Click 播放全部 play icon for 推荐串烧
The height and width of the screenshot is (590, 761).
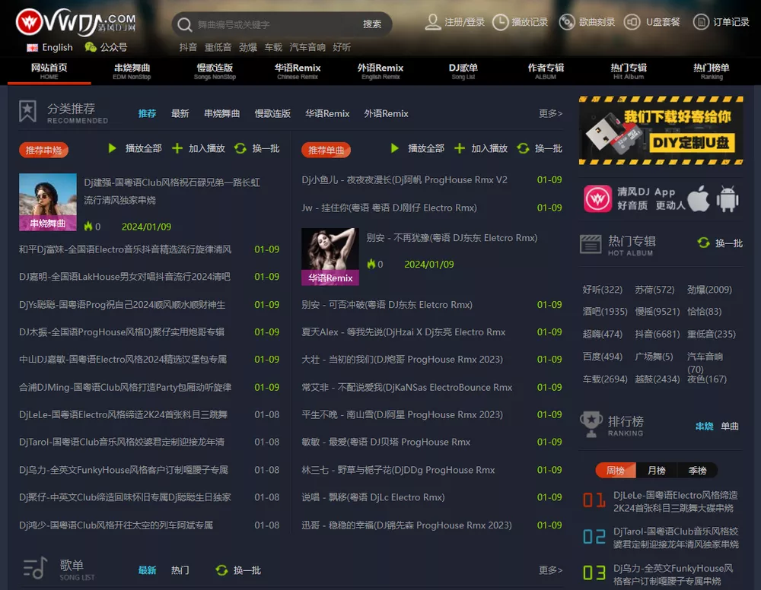(x=114, y=149)
